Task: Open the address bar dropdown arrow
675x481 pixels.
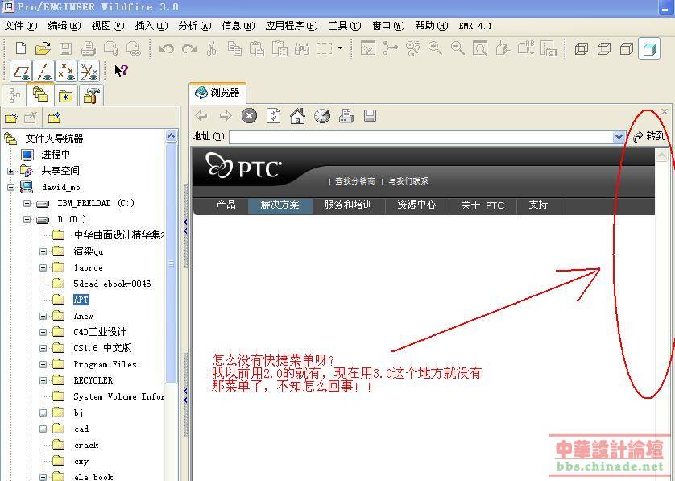Action: (x=619, y=137)
